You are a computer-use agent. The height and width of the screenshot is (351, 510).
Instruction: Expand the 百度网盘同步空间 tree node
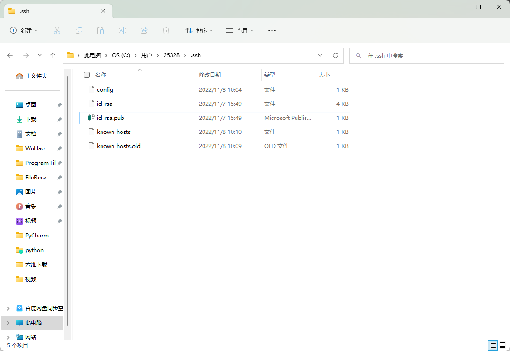click(x=8, y=308)
